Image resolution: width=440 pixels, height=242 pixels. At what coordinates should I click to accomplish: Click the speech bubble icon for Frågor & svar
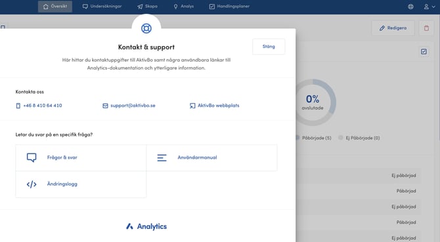click(32, 157)
